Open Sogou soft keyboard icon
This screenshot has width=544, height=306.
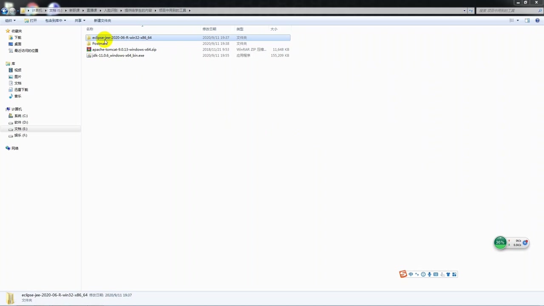(436, 274)
